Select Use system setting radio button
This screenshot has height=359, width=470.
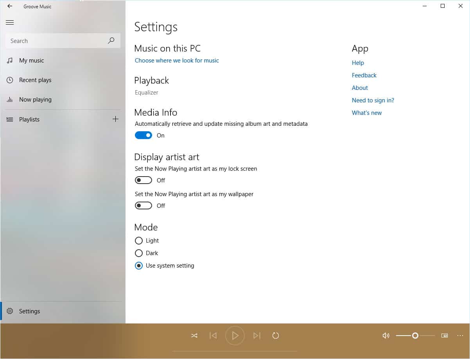(x=139, y=266)
